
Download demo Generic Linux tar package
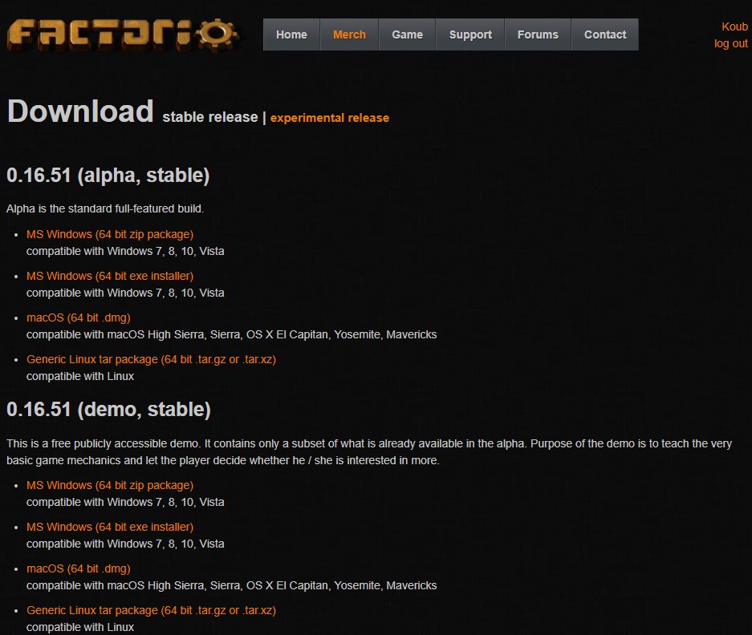pyautogui.click(x=151, y=611)
